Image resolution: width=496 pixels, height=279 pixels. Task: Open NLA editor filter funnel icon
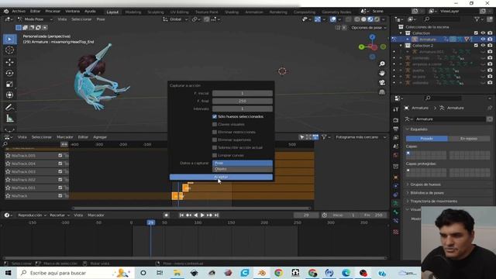(x=324, y=137)
